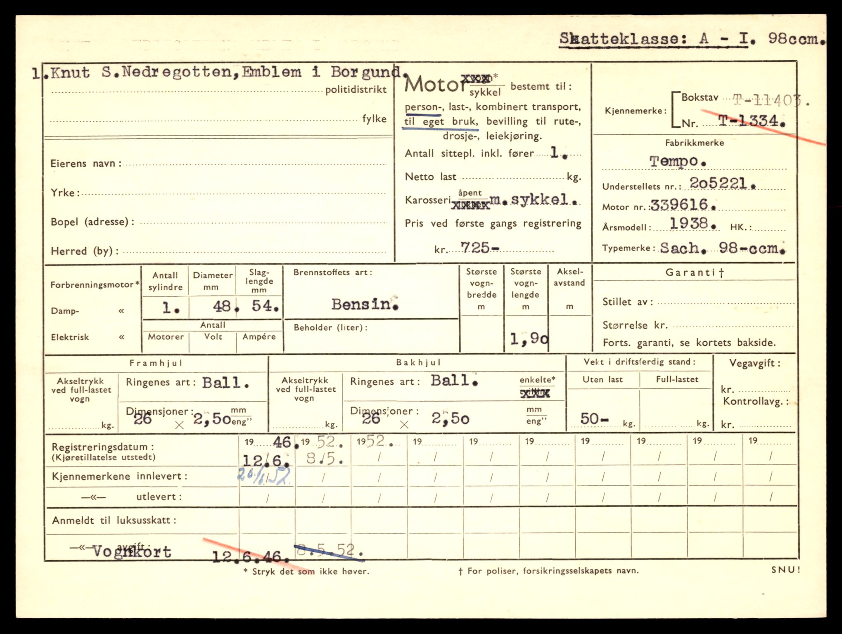This screenshot has width=842, height=634.
Task: Click seat count value 1 after fører
Action: [x=560, y=153]
